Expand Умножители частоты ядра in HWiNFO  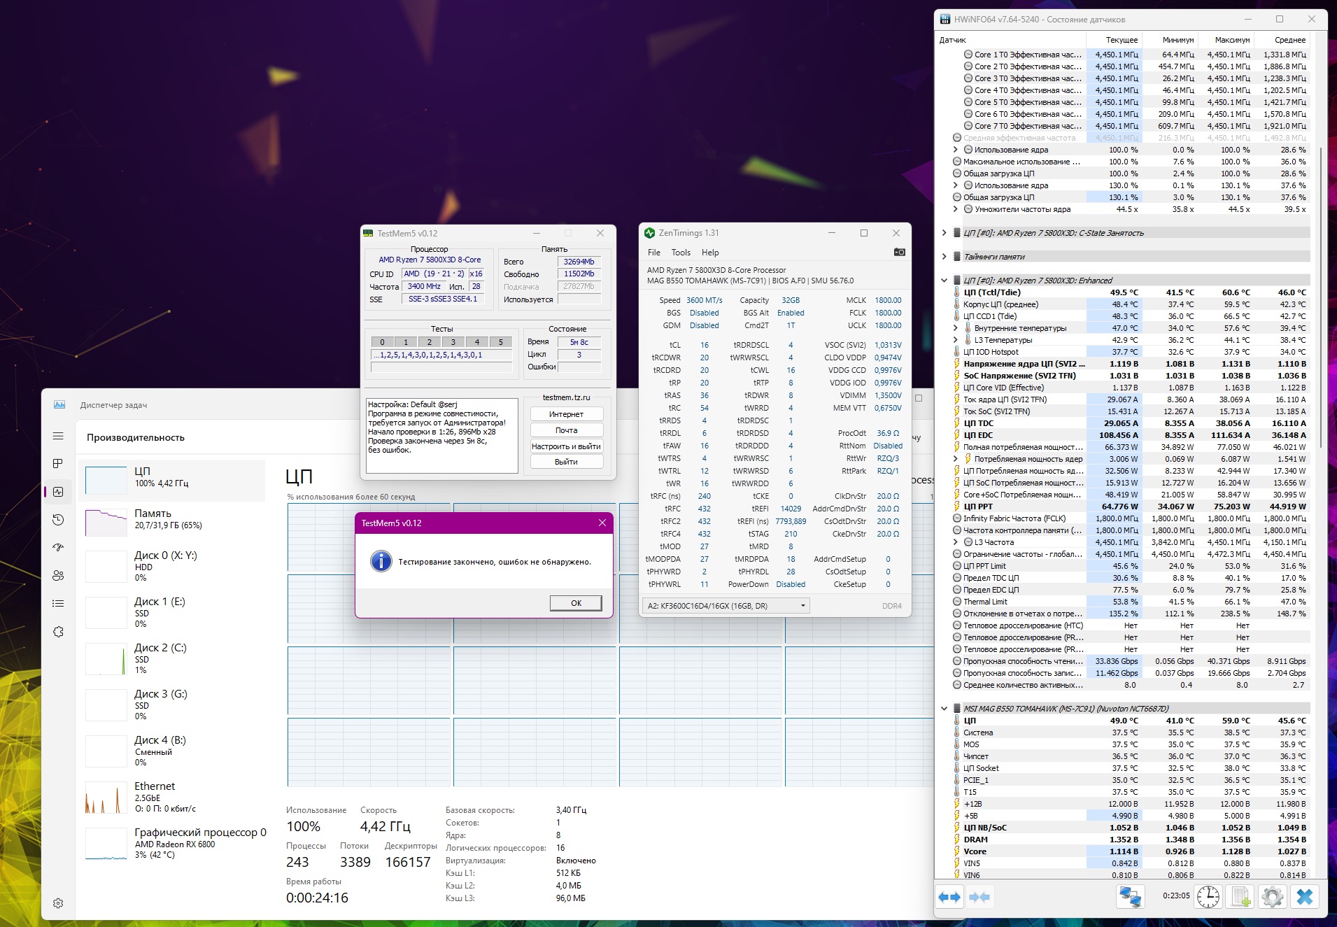956,209
